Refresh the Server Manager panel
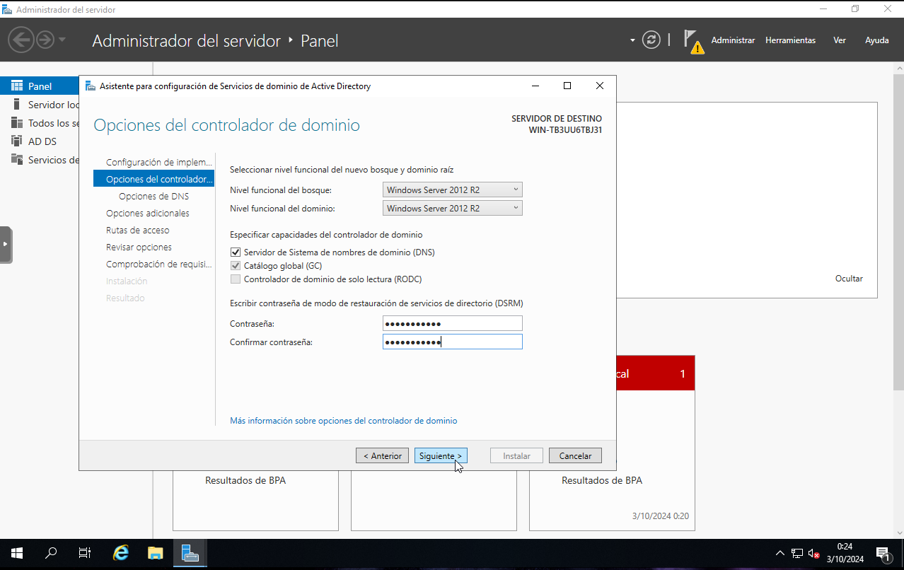 [651, 40]
